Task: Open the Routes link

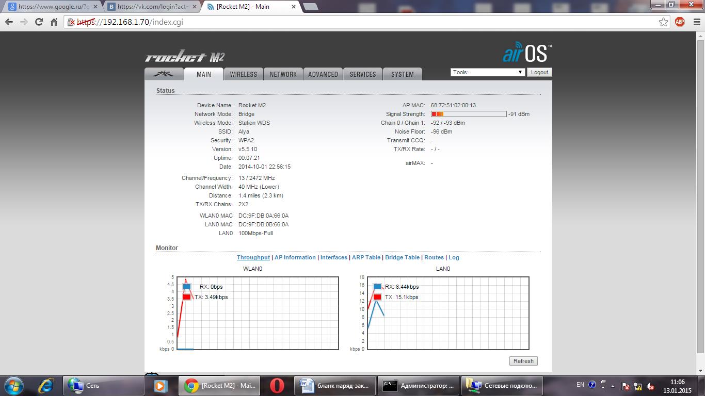Action: [x=434, y=257]
